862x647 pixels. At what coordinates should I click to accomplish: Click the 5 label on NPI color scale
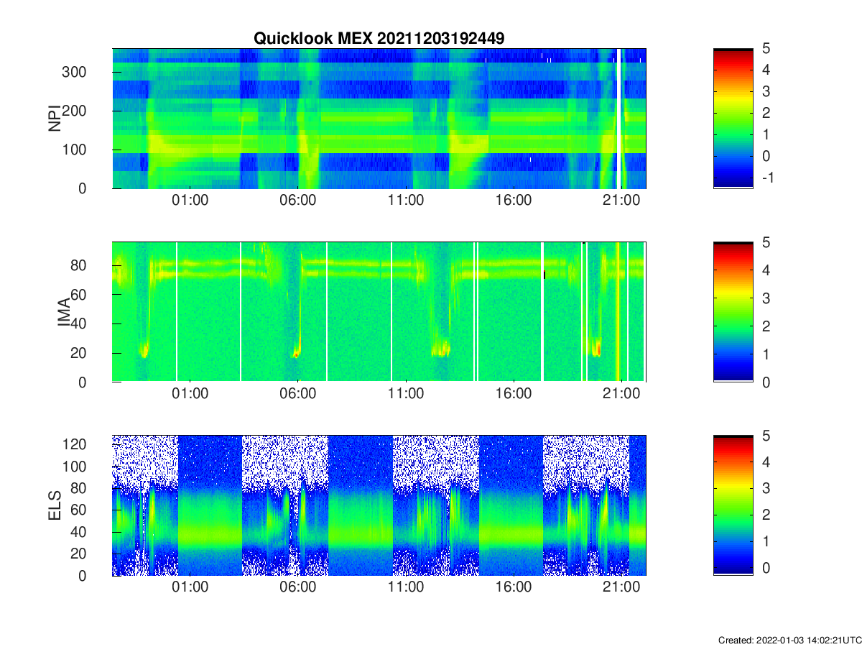click(x=766, y=49)
